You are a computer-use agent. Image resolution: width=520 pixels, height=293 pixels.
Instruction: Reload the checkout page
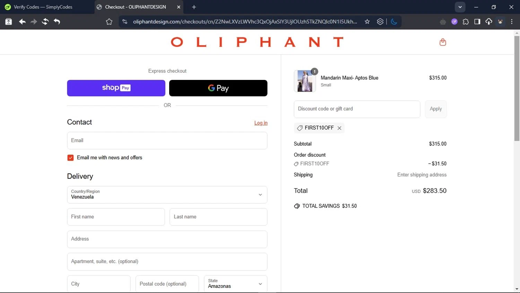point(45,21)
